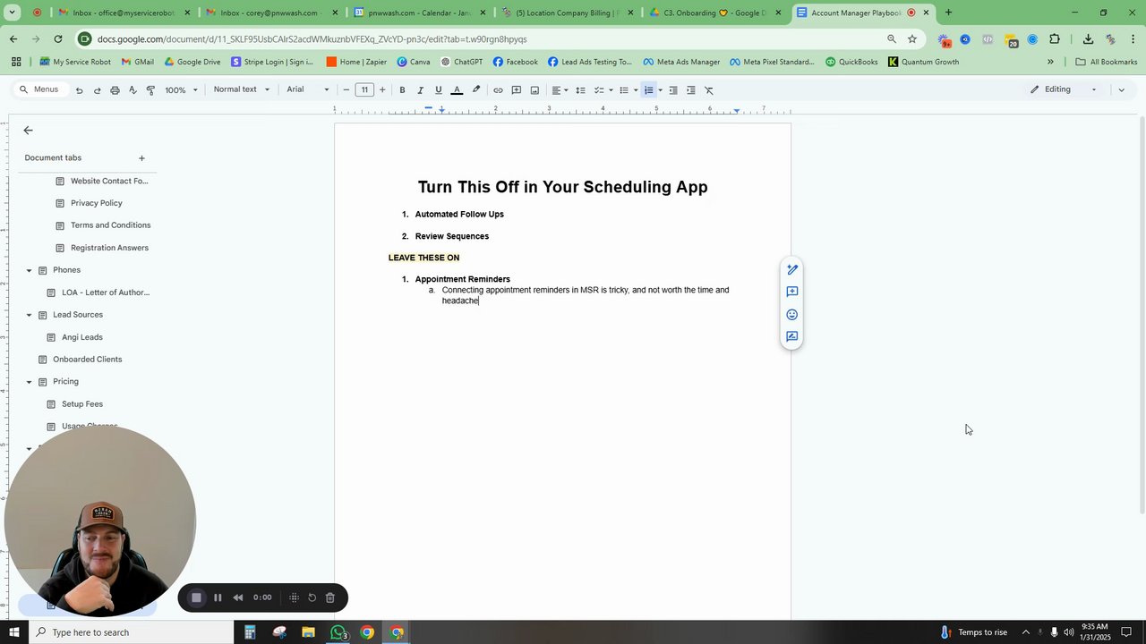The image size is (1146, 644).
Task: Open the Terms and Conditions tab
Action: point(110,225)
